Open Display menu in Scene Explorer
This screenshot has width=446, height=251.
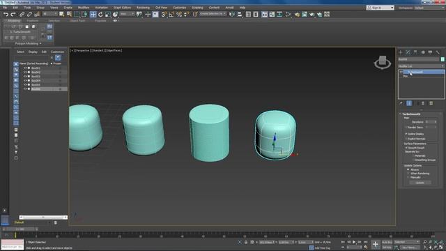coord(33,52)
